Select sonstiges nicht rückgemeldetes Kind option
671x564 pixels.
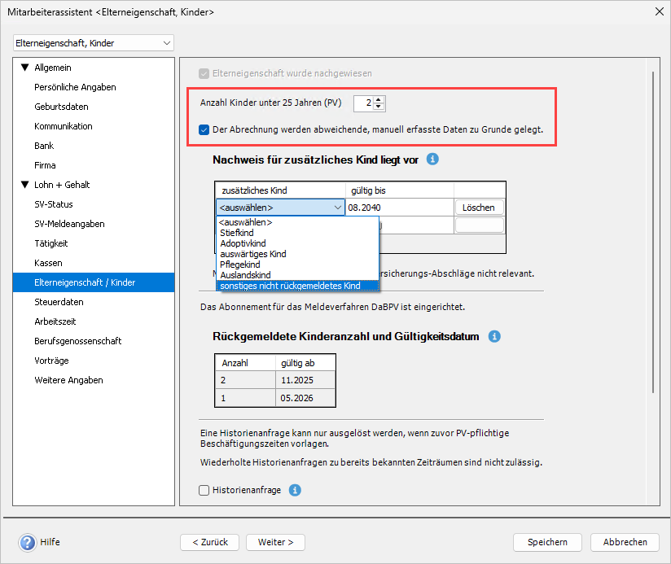coord(290,286)
